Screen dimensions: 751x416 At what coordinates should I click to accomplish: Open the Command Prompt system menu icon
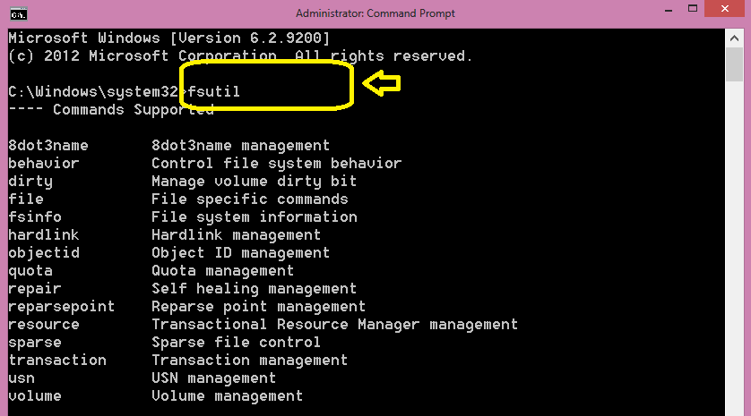[17, 13]
